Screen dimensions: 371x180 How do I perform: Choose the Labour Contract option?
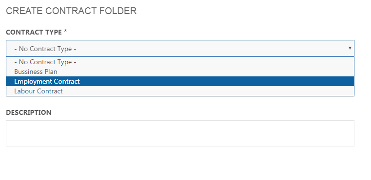point(180,91)
